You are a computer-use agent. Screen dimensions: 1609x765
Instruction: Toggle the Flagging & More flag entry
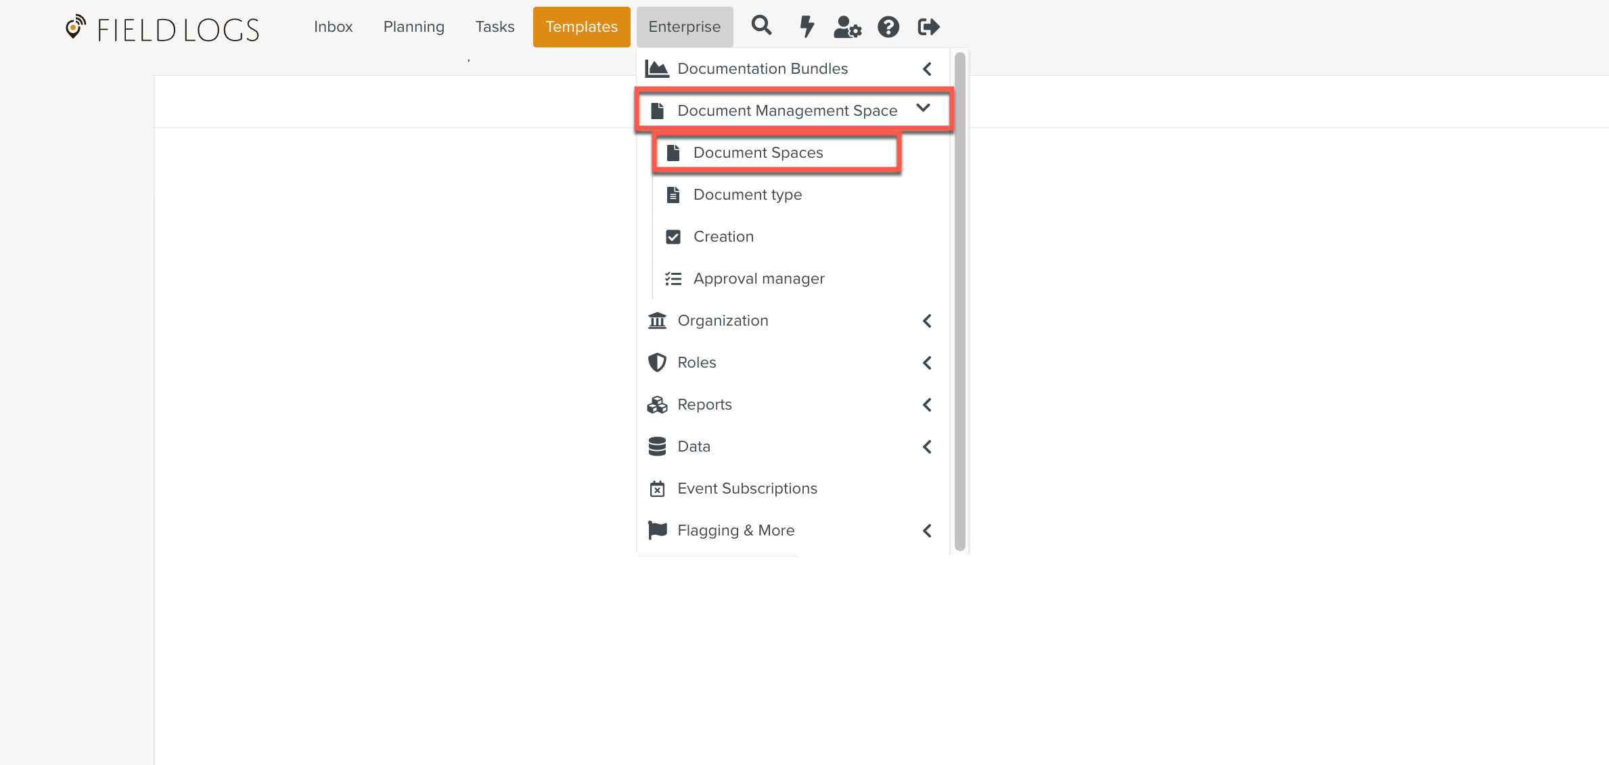click(736, 530)
